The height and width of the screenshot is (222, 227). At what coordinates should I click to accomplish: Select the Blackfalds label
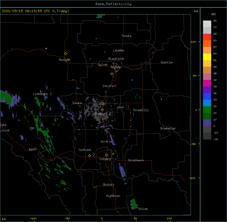click(116, 59)
